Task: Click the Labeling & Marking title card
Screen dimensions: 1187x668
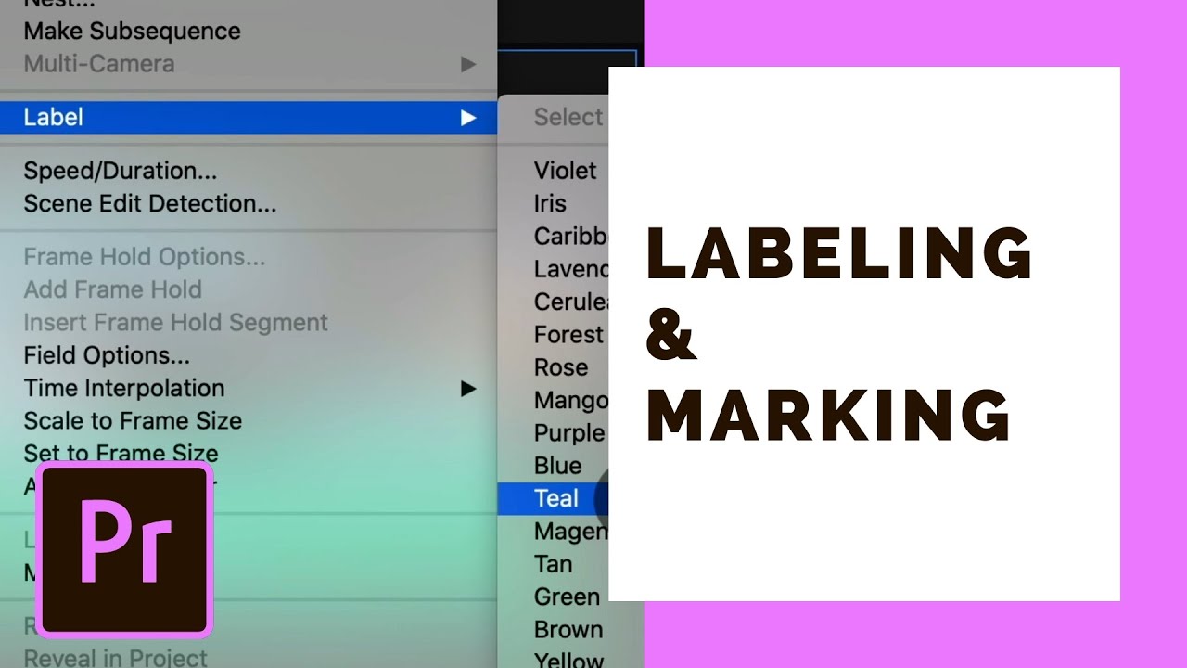Action: click(864, 334)
